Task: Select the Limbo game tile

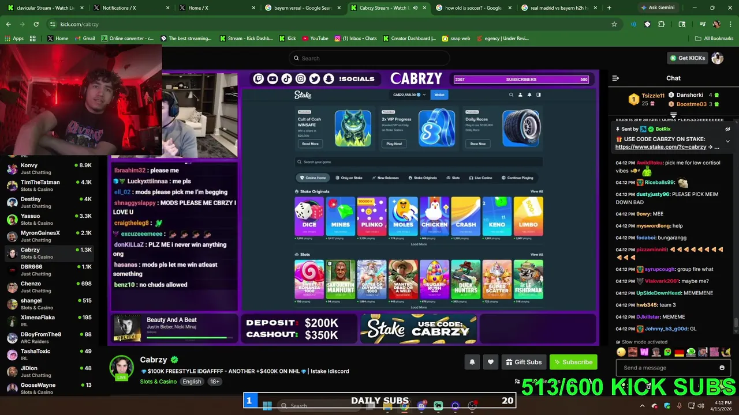Action: (x=528, y=216)
